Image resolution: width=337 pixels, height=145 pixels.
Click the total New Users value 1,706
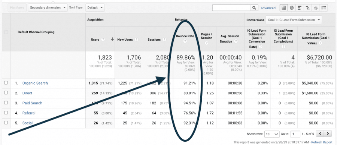134,57
